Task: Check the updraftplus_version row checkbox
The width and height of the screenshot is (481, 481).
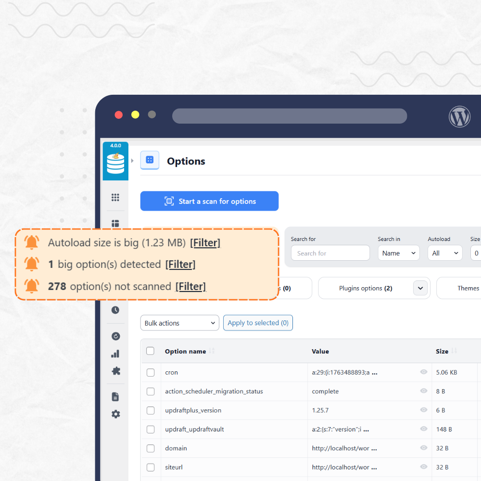Action: [x=151, y=410]
